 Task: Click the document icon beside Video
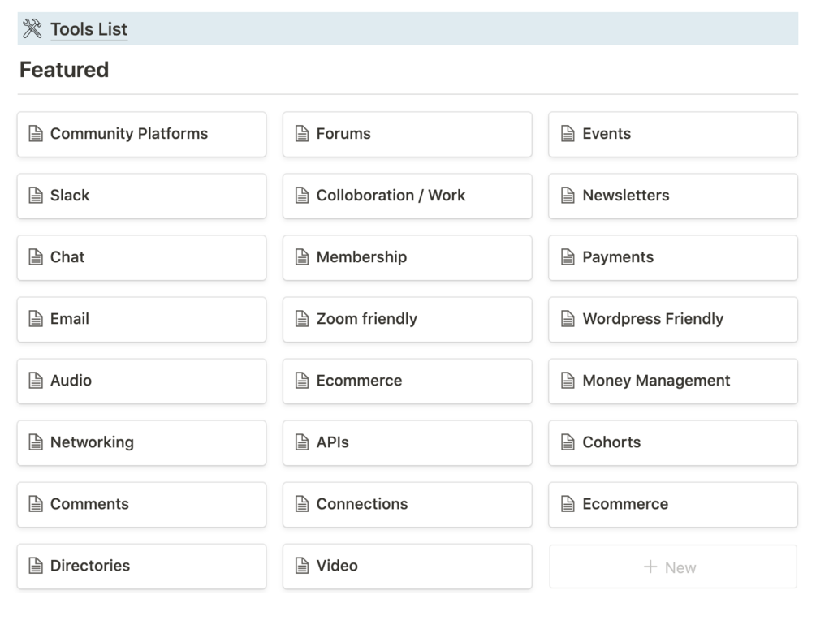tap(302, 566)
